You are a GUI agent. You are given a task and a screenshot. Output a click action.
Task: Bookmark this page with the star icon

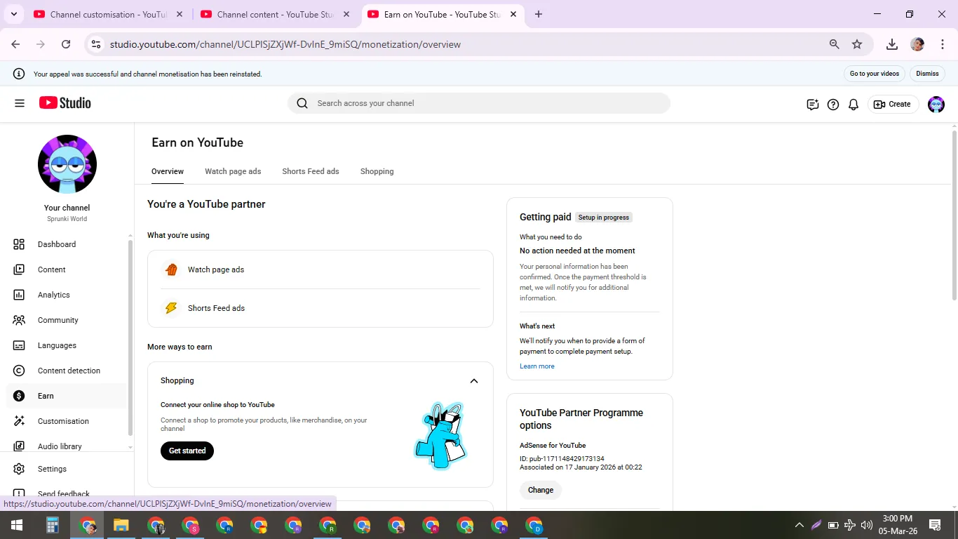coord(857,44)
